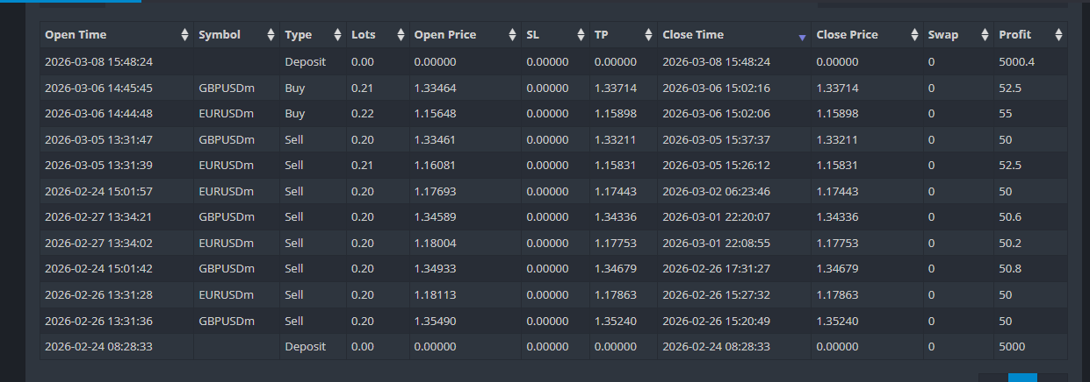
Task: Select the trade with profit 50.8
Action: 553,269
